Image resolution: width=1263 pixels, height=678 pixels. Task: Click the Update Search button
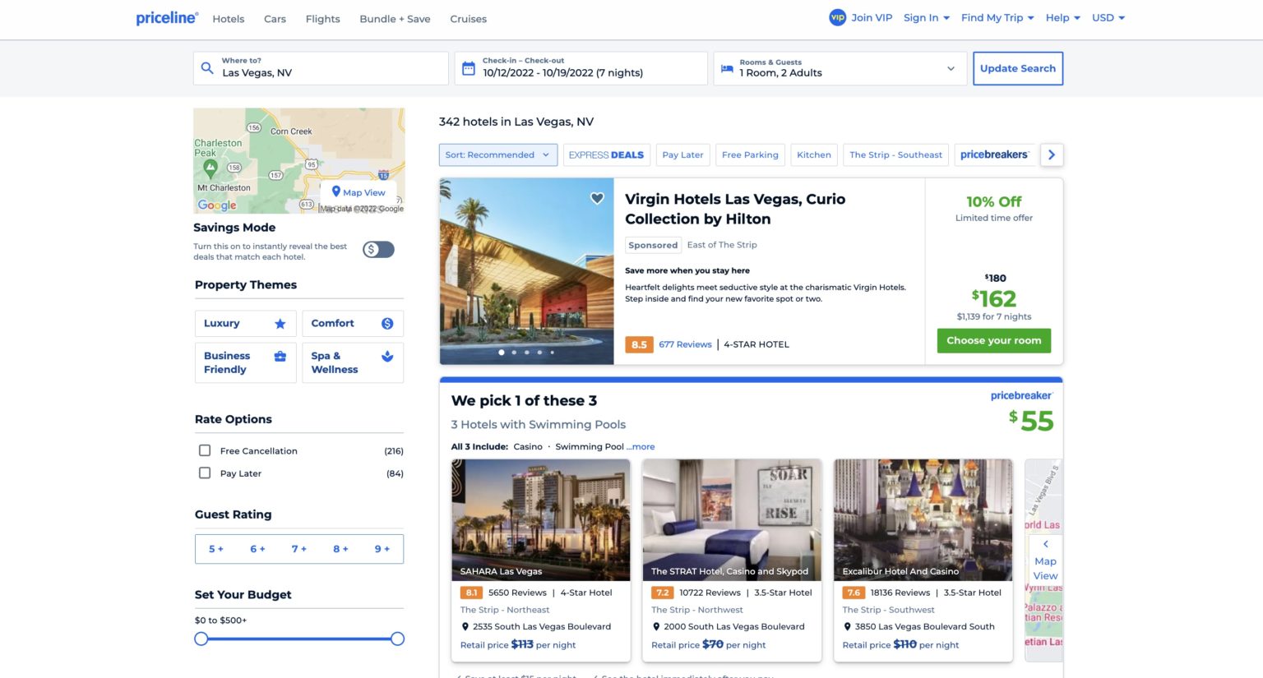tap(1018, 68)
